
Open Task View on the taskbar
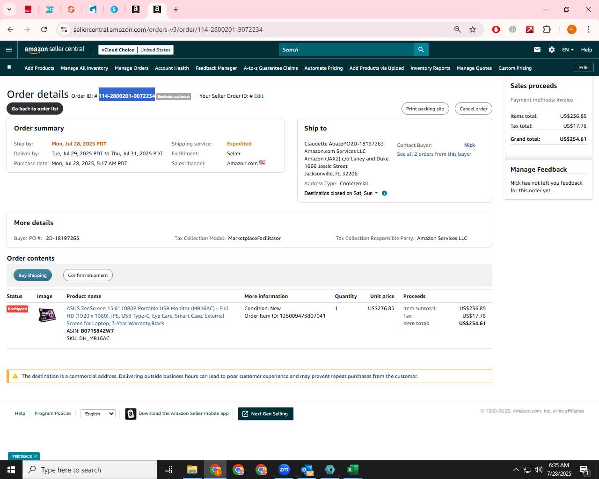tap(168, 470)
